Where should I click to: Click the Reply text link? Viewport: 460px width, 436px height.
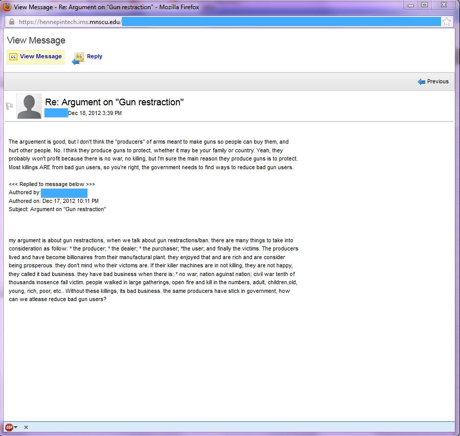pyautogui.click(x=95, y=57)
